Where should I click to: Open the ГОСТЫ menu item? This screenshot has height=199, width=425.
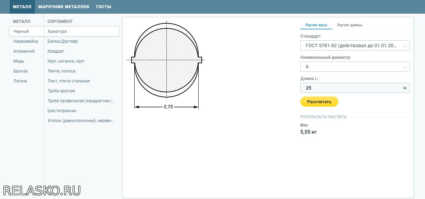(103, 7)
